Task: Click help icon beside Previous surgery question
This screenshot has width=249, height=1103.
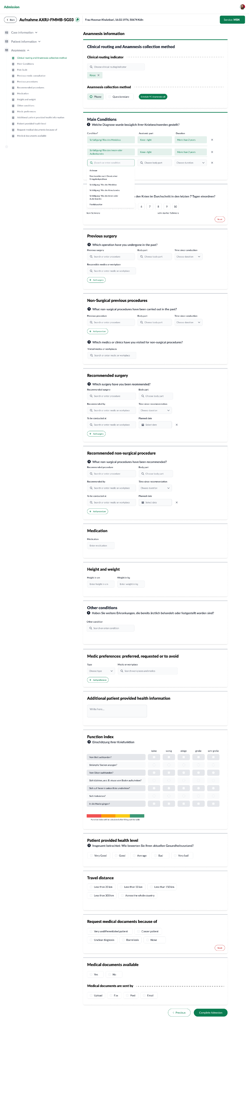Action: coord(89,245)
